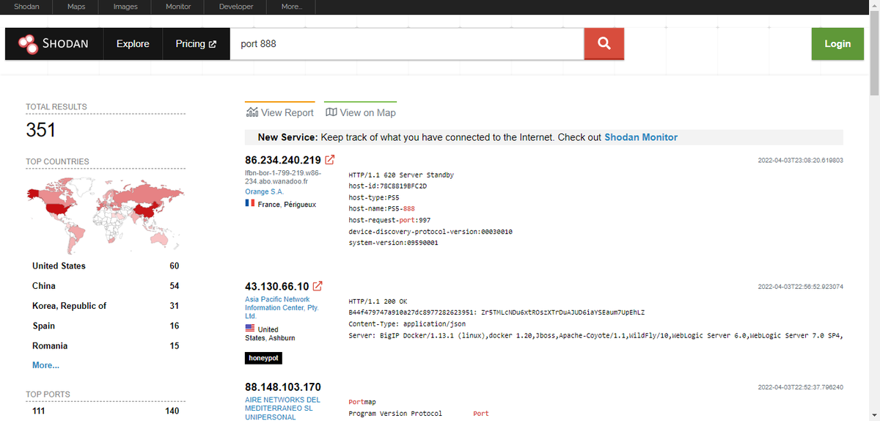Filter by China country

[44, 286]
